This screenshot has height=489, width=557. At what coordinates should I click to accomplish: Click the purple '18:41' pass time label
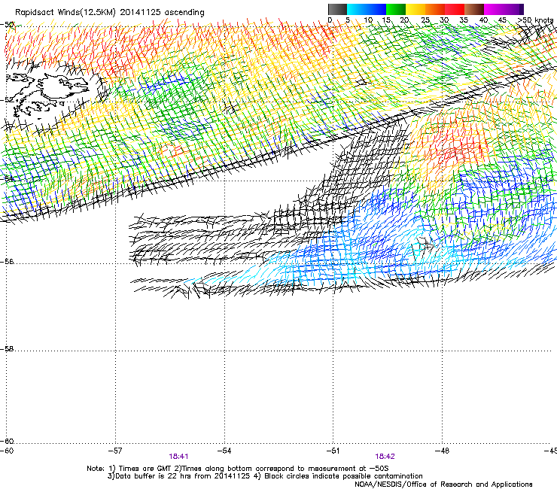pyautogui.click(x=178, y=457)
